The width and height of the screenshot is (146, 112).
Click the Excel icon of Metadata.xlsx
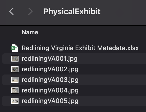coord(15,48)
